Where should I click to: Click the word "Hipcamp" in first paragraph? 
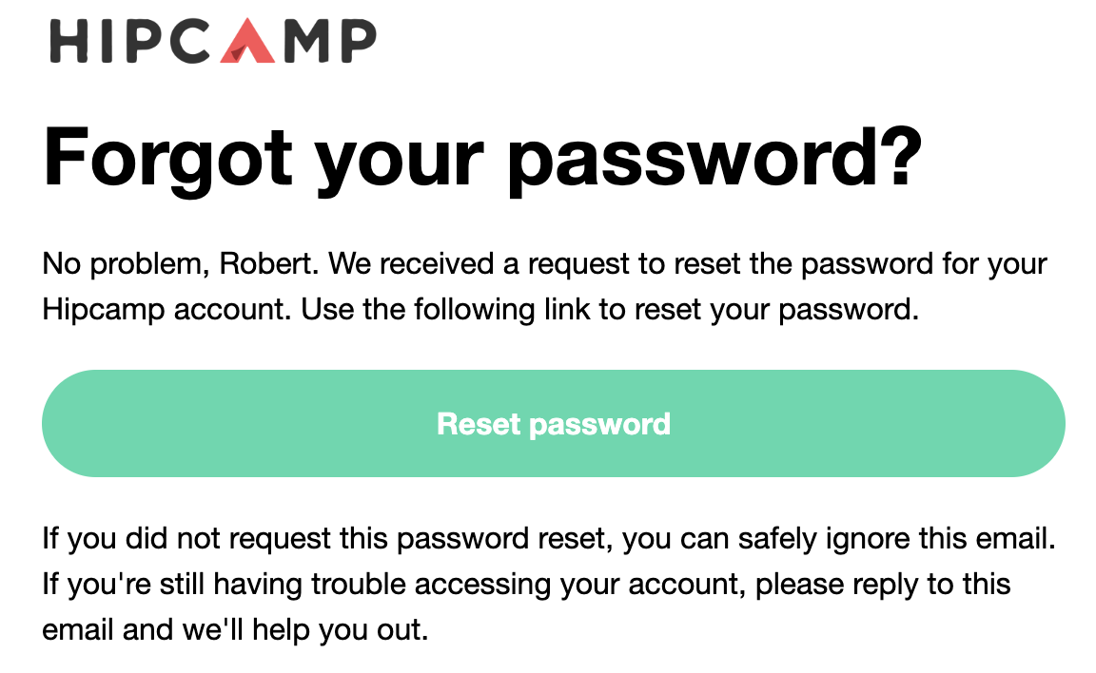(103, 310)
